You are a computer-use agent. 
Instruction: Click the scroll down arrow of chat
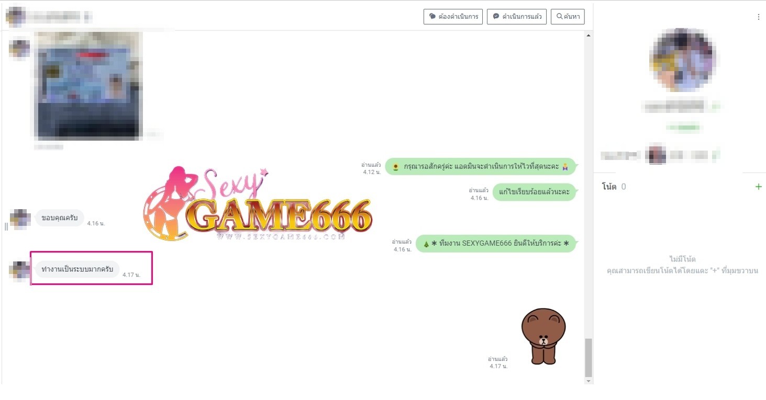(589, 381)
